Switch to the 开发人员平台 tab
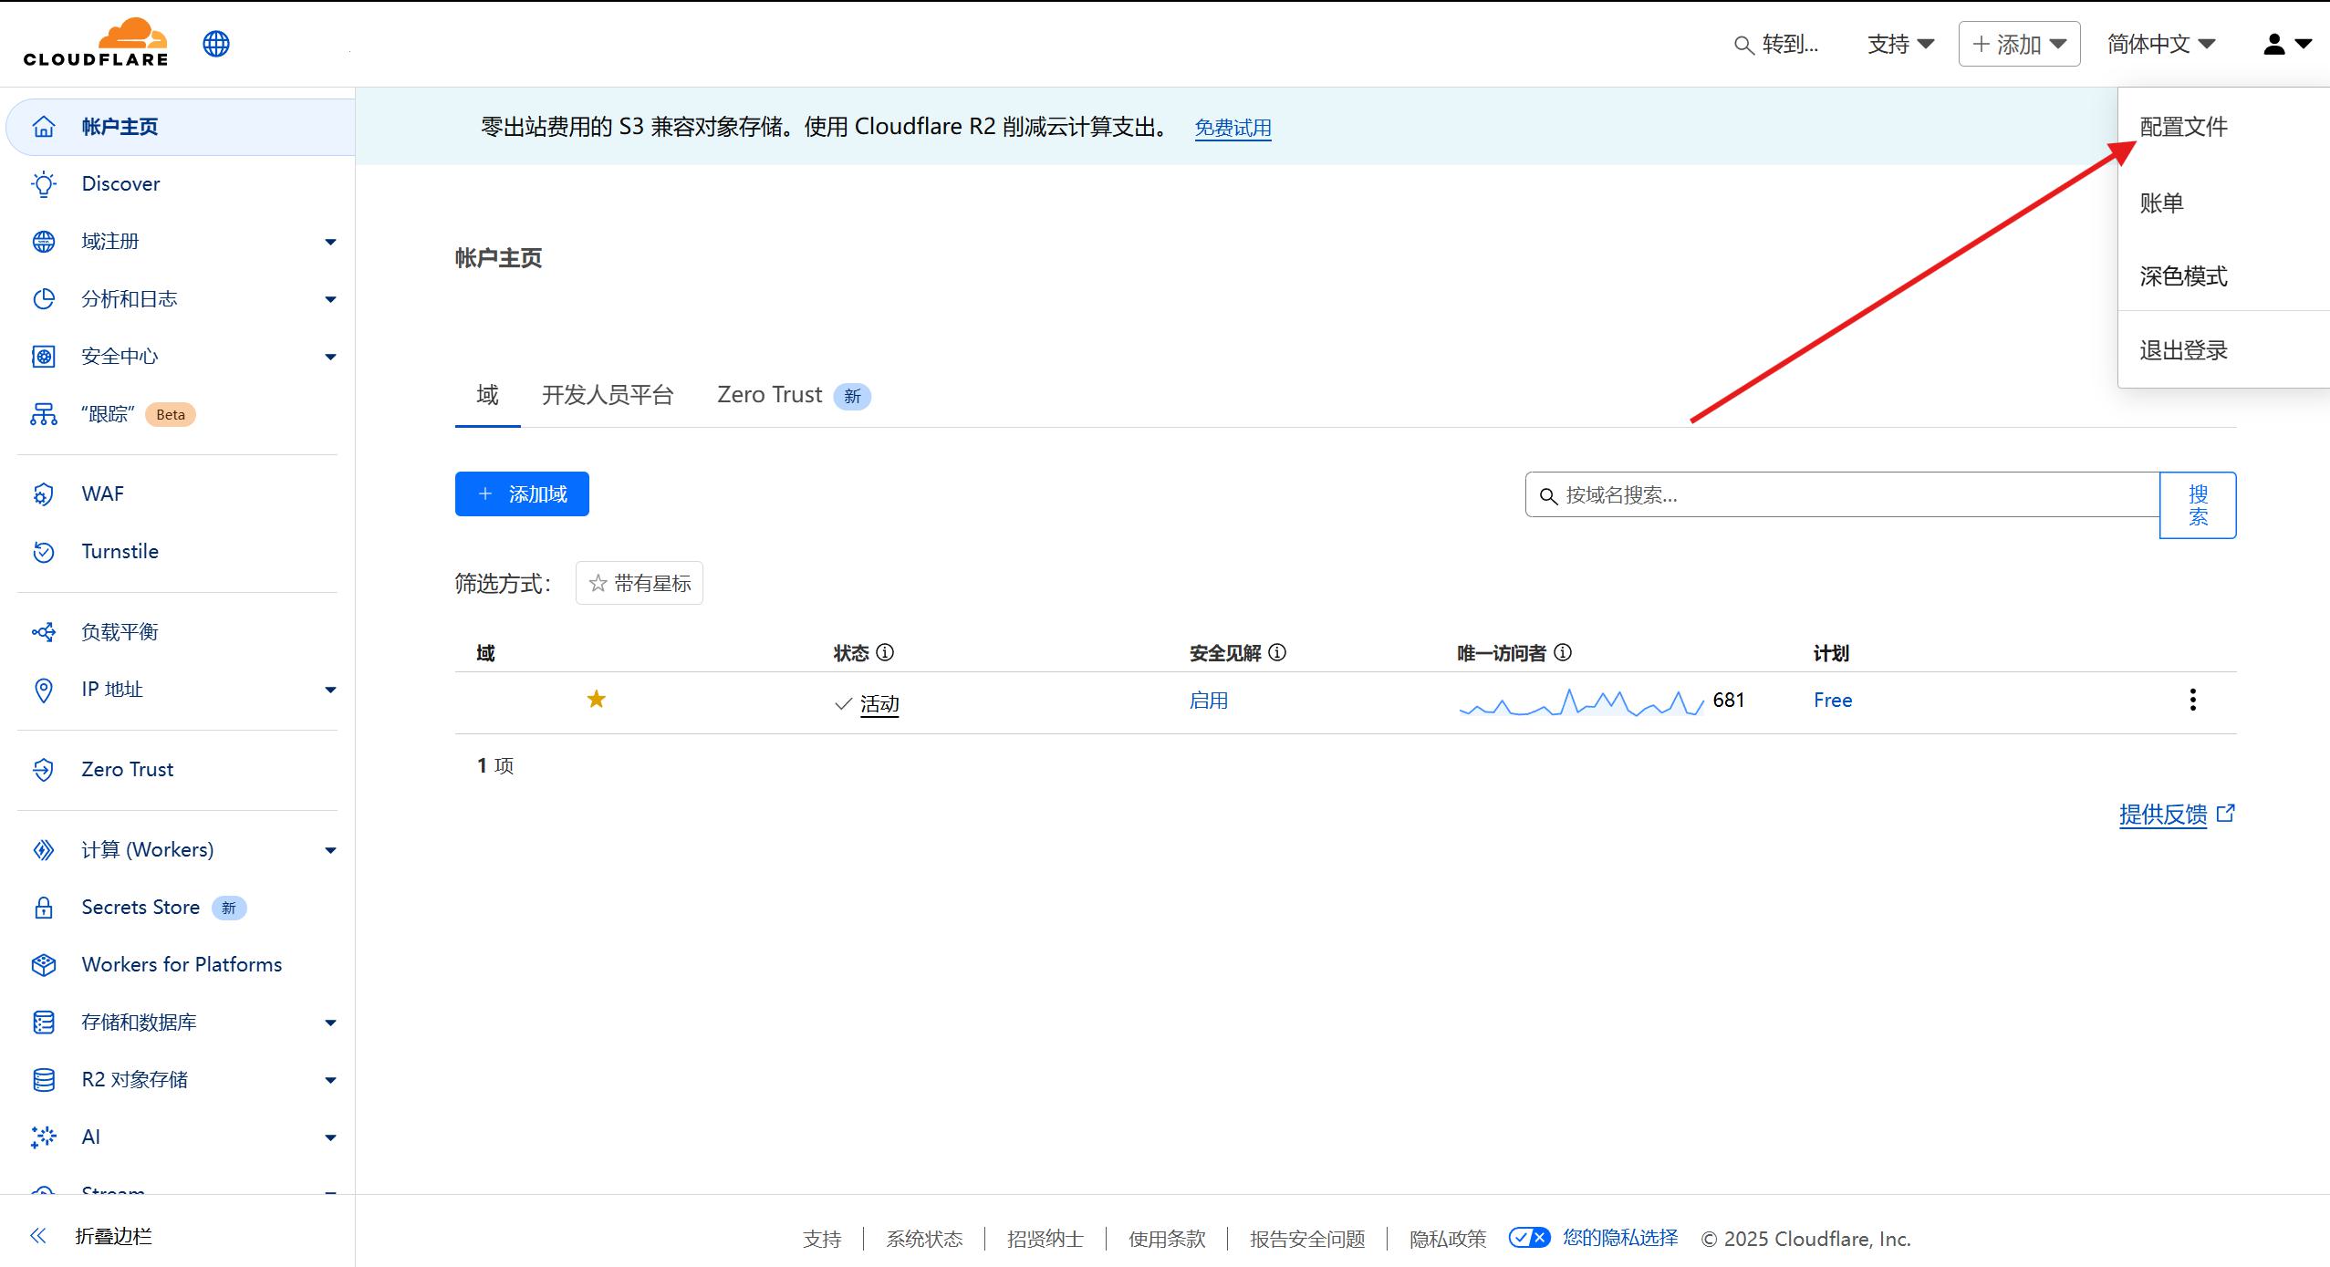The image size is (2330, 1267). (x=608, y=395)
